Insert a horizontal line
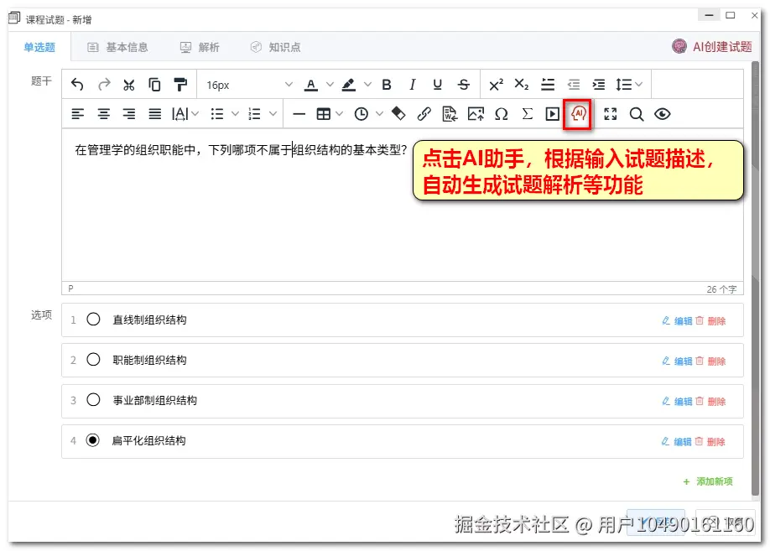This screenshot has height=551, width=770. point(299,114)
